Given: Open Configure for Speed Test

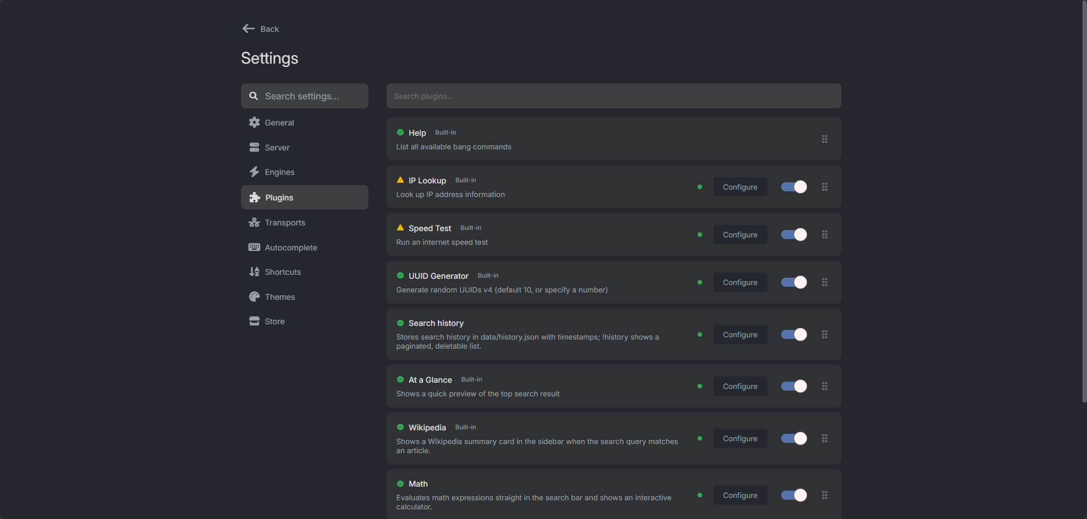Looking at the screenshot, I should (x=740, y=235).
